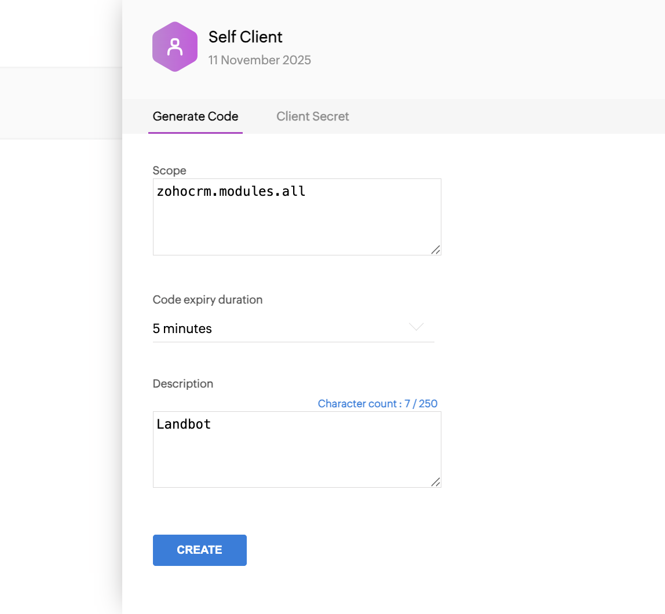This screenshot has width=665, height=614.
Task: Click the purple Self Client hexagon icon
Action: (175, 47)
